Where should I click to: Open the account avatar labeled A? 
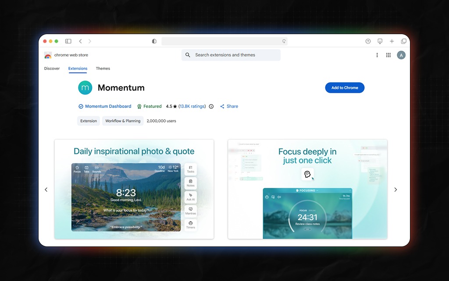coord(401,55)
